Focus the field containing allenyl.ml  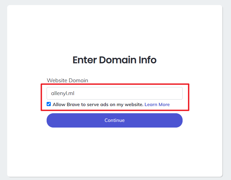(114, 93)
